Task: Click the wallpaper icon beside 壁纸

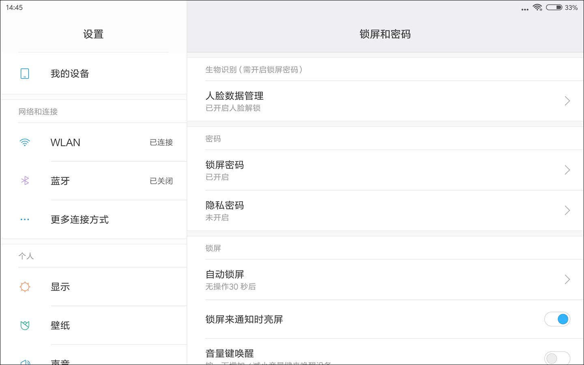Action: (25, 325)
